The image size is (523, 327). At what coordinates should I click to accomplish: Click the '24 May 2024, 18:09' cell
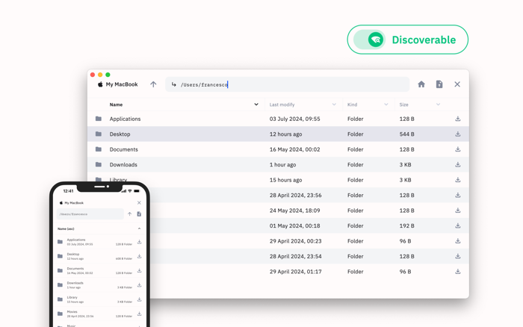(295, 211)
